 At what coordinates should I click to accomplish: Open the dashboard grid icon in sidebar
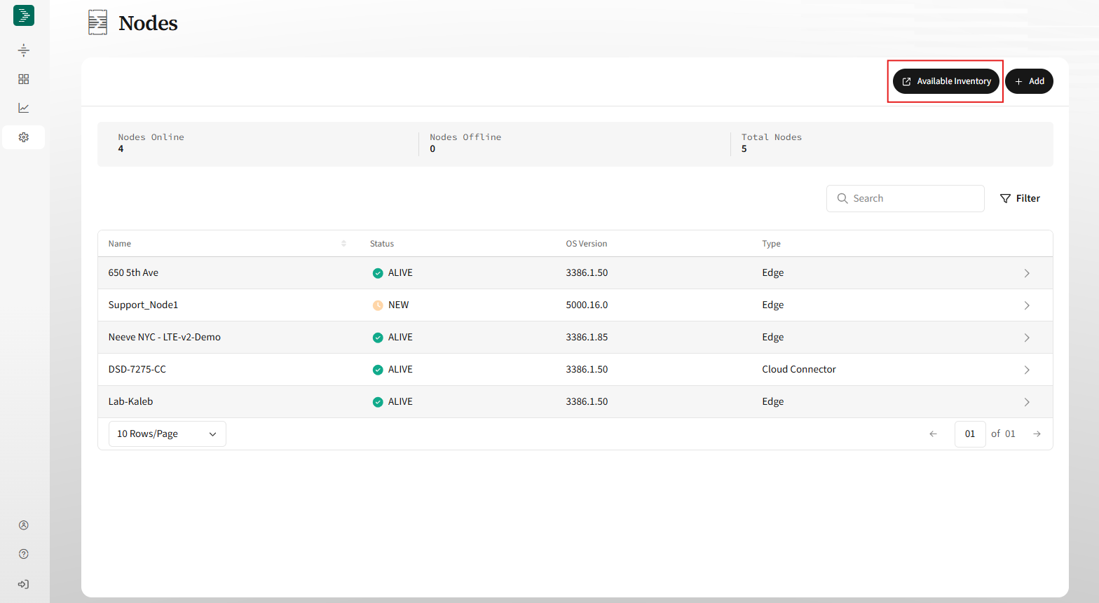pos(24,79)
